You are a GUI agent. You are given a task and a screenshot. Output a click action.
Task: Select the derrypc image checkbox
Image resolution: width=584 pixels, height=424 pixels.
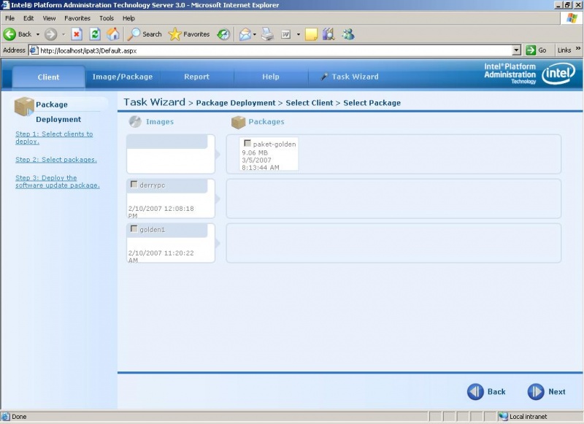(134, 185)
